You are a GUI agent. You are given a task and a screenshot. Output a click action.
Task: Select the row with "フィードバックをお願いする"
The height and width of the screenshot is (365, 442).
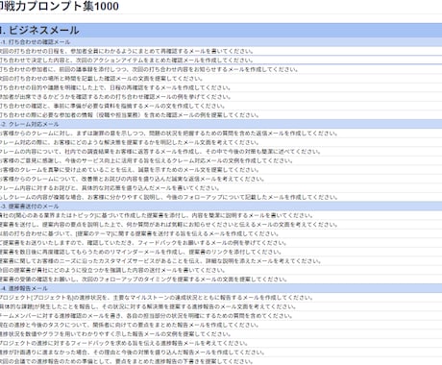(x=221, y=243)
